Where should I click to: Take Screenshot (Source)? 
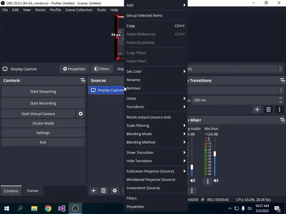156,188
